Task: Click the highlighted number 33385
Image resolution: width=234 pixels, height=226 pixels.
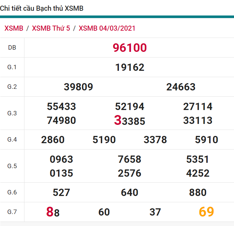Action: (x=130, y=121)
